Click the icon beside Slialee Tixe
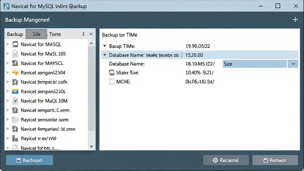The image size is (304, 171). 112,73
